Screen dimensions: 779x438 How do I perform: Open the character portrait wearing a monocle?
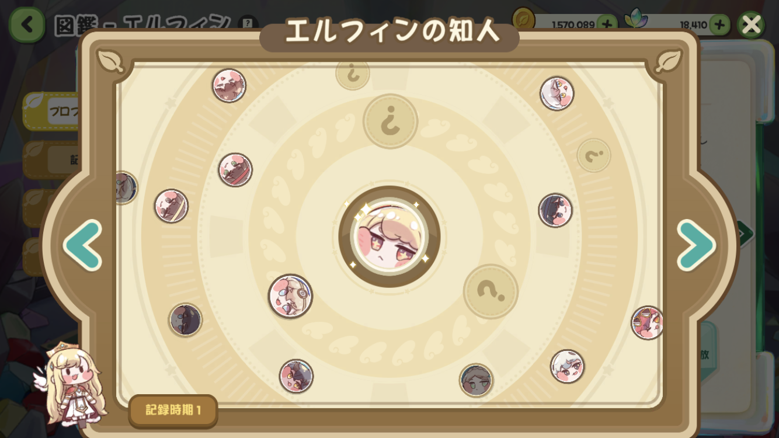tap(290, 296)
